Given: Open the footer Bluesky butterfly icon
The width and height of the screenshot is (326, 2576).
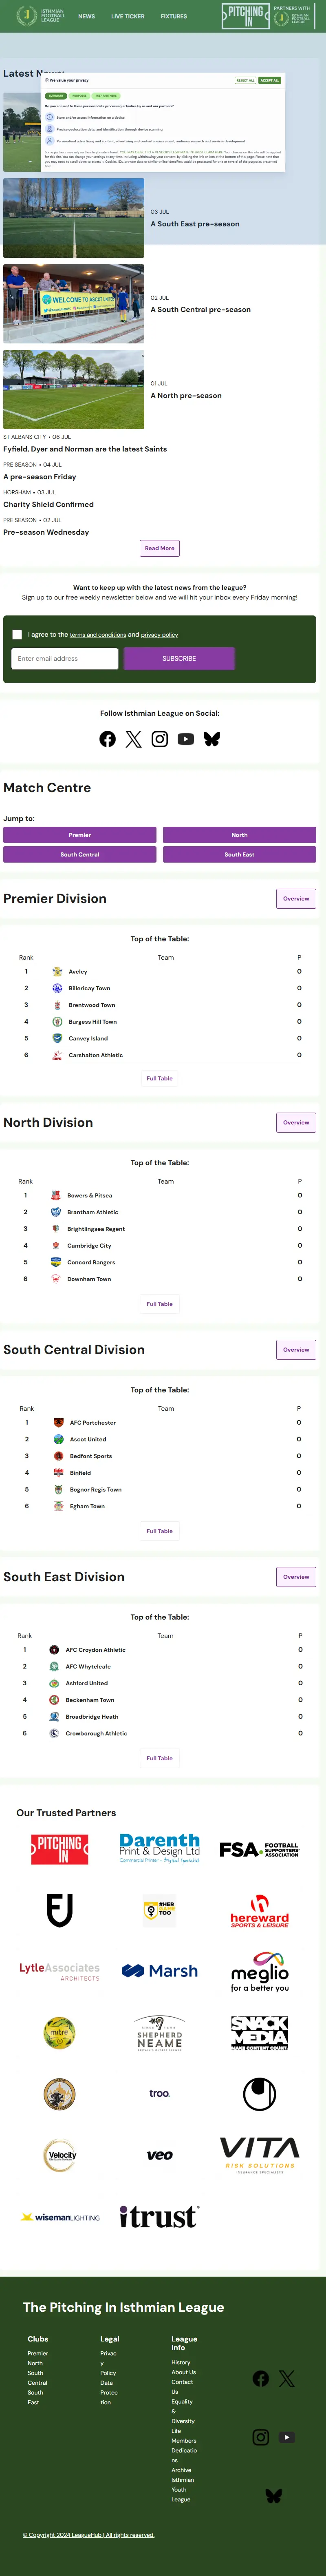Looking at the screenshot, I should pos(273,2496).
